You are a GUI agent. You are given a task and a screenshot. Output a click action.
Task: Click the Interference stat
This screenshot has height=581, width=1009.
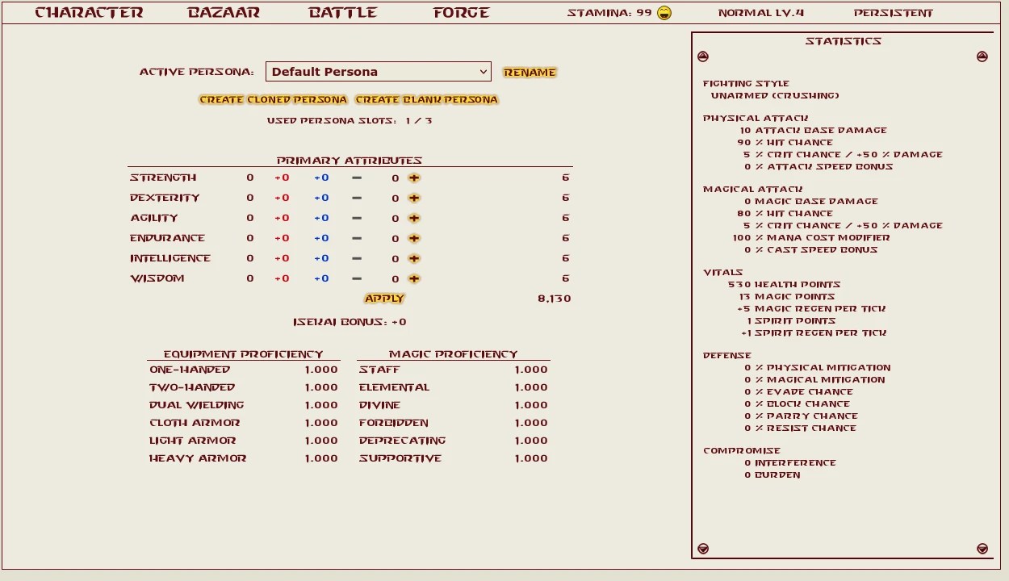coord(790,462)
